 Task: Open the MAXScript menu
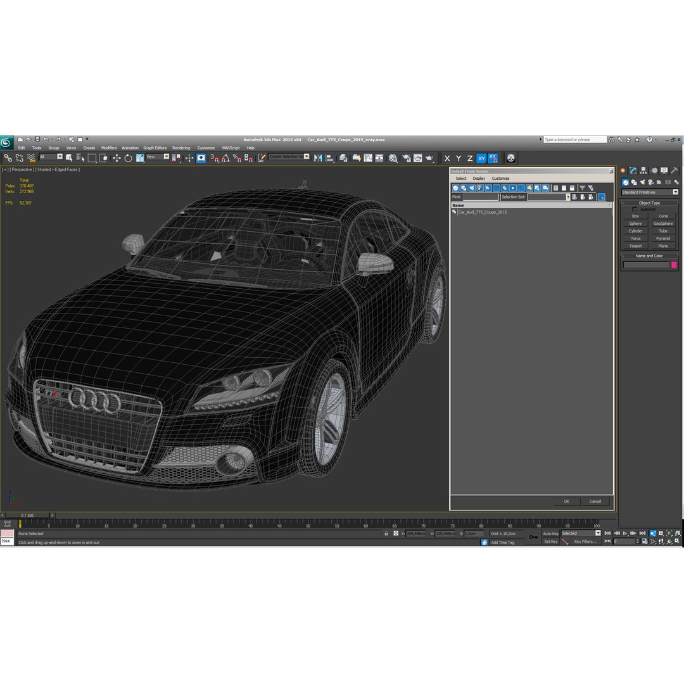coord(231,148)
